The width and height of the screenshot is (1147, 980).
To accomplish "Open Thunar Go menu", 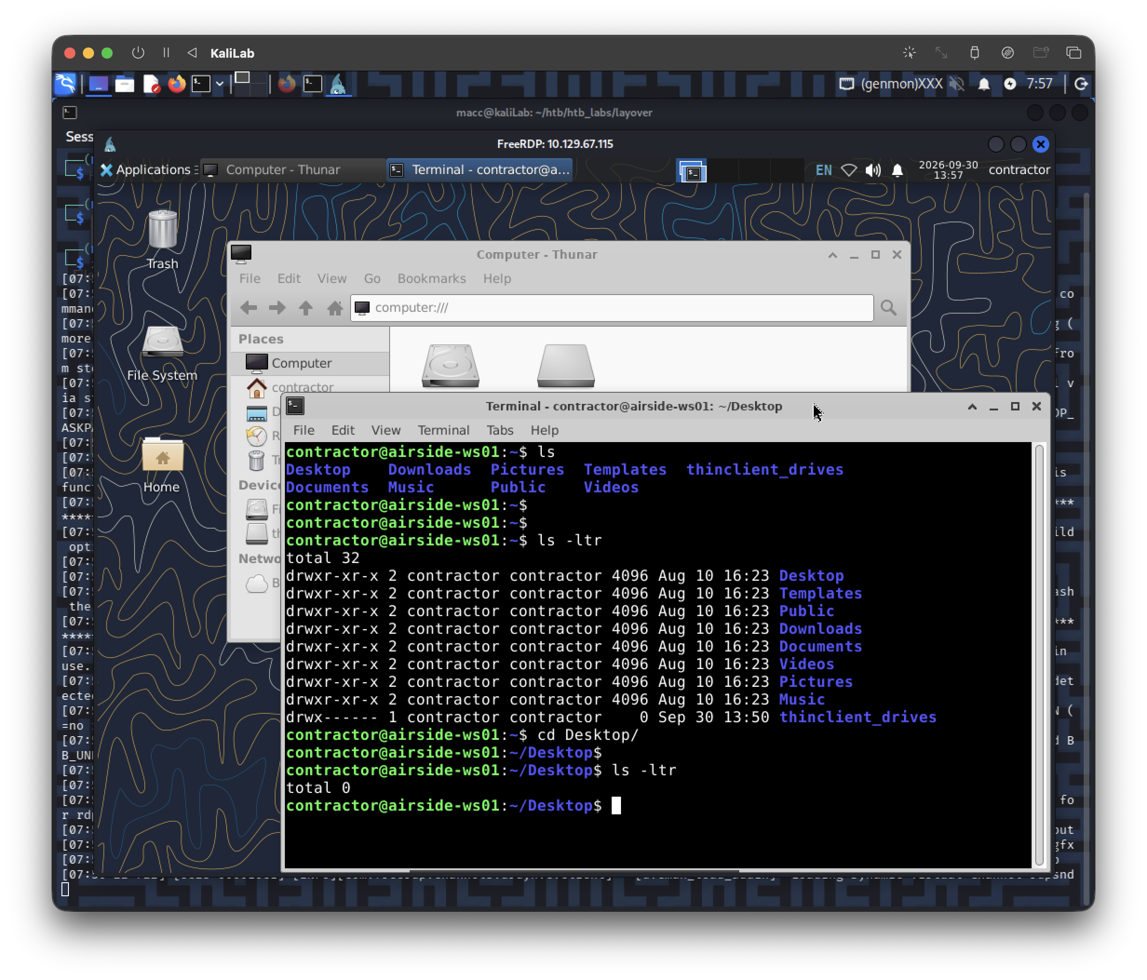I will (372, 278).
